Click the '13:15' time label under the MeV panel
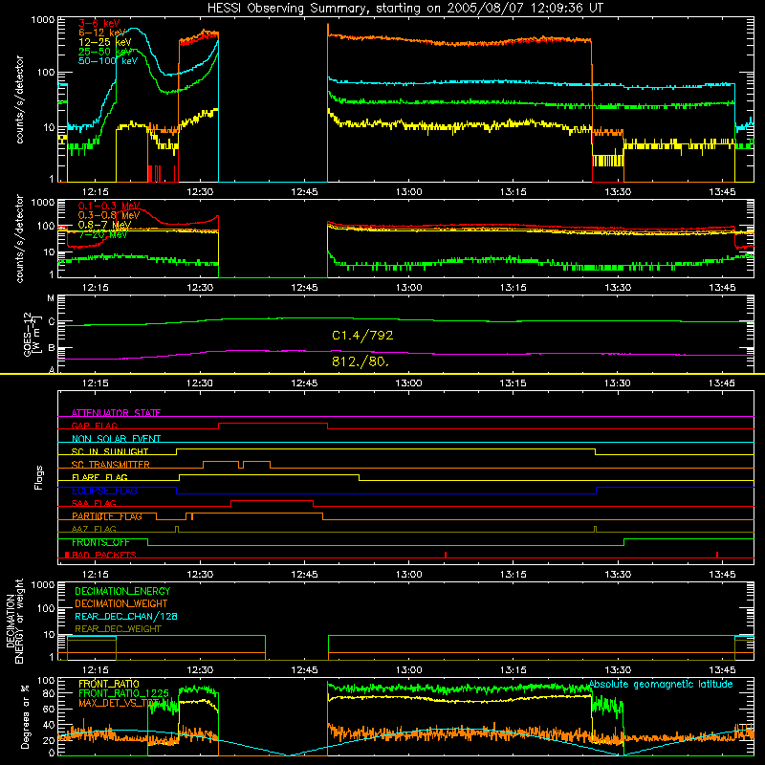The width and height of the screenshot is (765, 765). pos(513,288)
